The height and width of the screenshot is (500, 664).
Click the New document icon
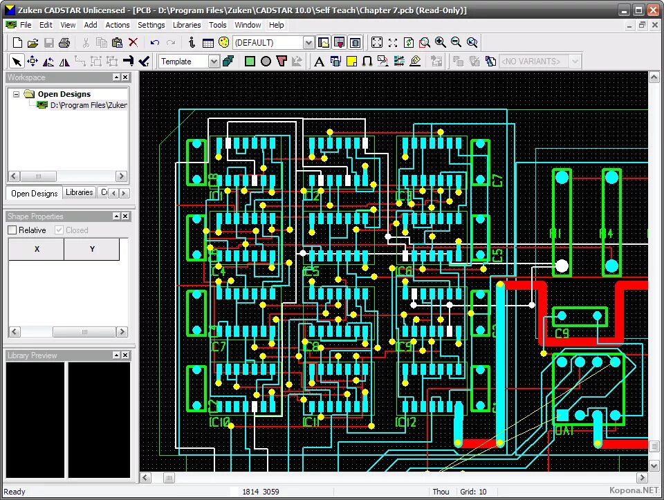tap(17, 42)
